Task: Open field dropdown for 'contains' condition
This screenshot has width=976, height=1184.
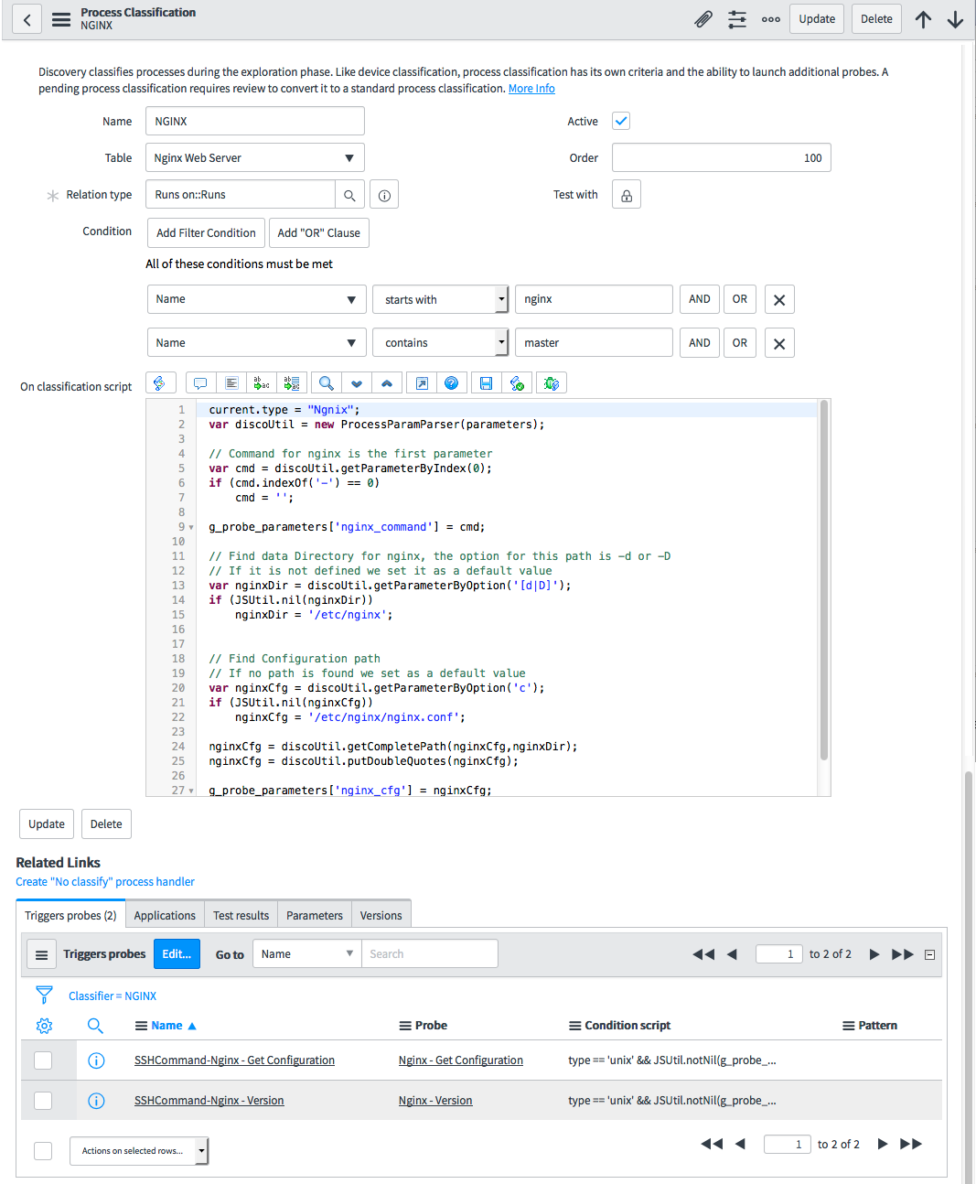Action: (x=257, y=343)
